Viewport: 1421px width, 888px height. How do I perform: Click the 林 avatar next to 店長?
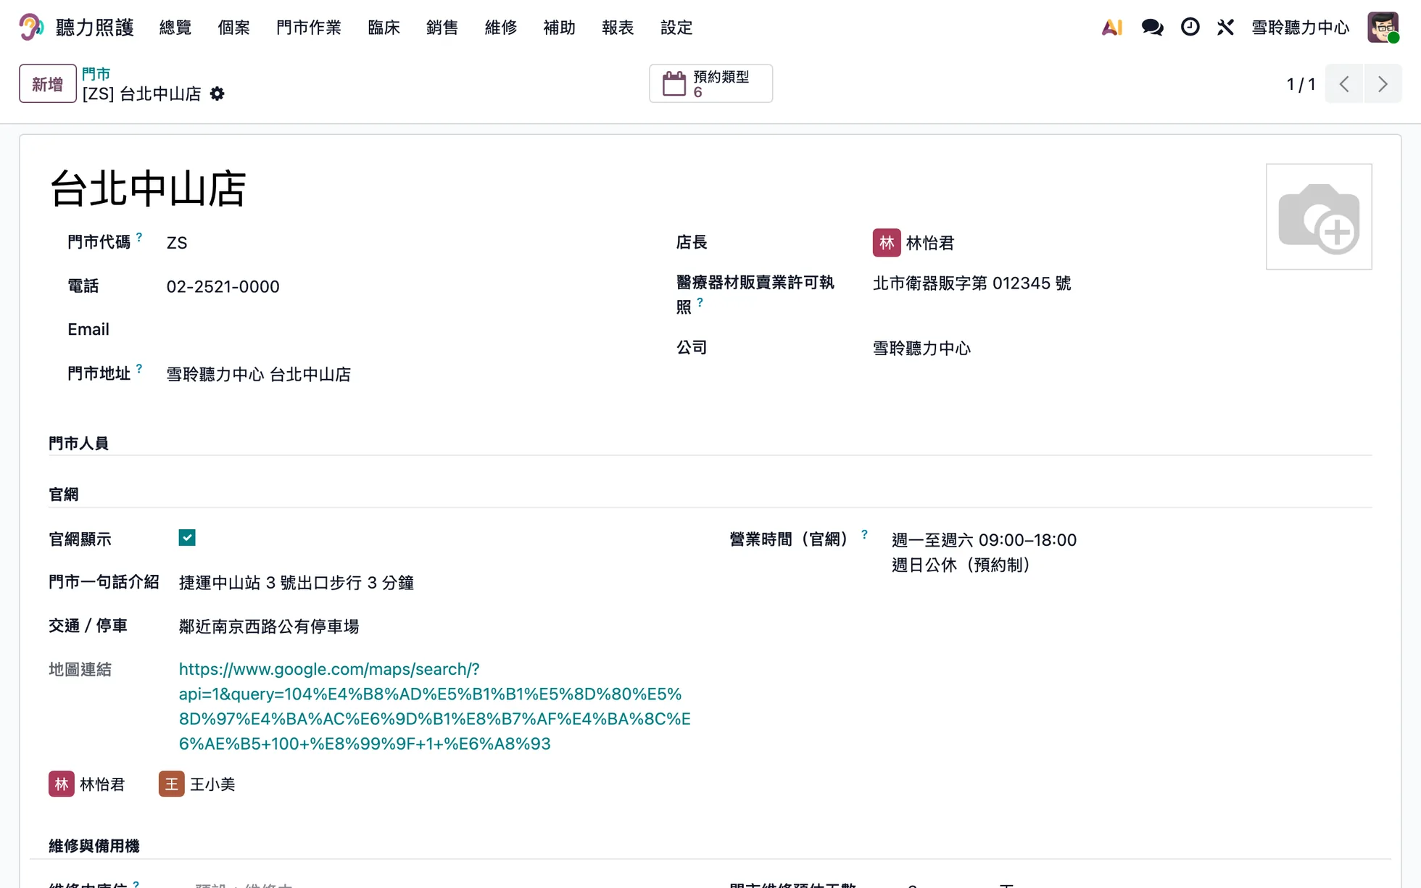tap(887, 243)
